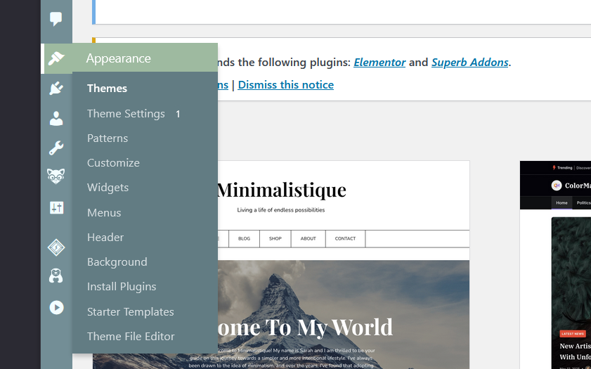Click the diamond-shaped plugin icon
The height and width of the screenshot is (369, 591).
coord(56,247)
